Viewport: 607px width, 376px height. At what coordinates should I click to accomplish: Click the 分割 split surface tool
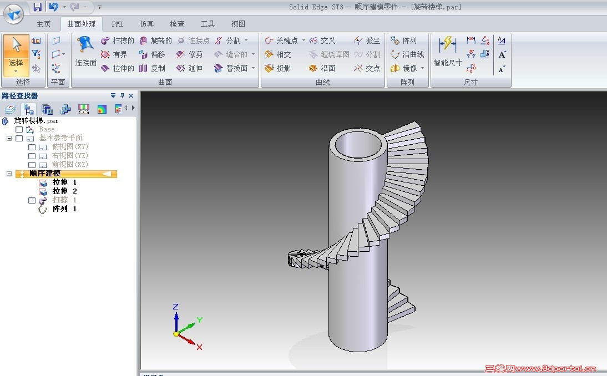click(x=227, y=40)
